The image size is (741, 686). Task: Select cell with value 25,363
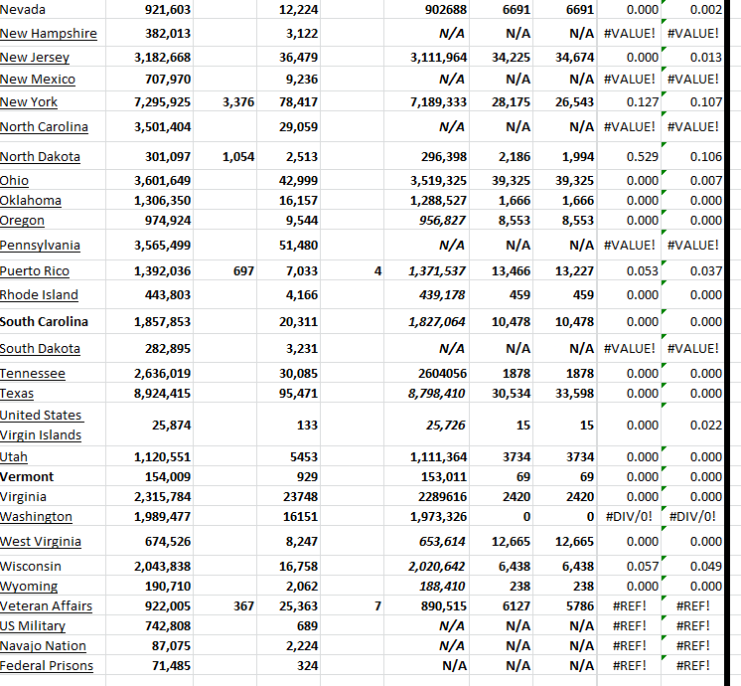point(289,605)
